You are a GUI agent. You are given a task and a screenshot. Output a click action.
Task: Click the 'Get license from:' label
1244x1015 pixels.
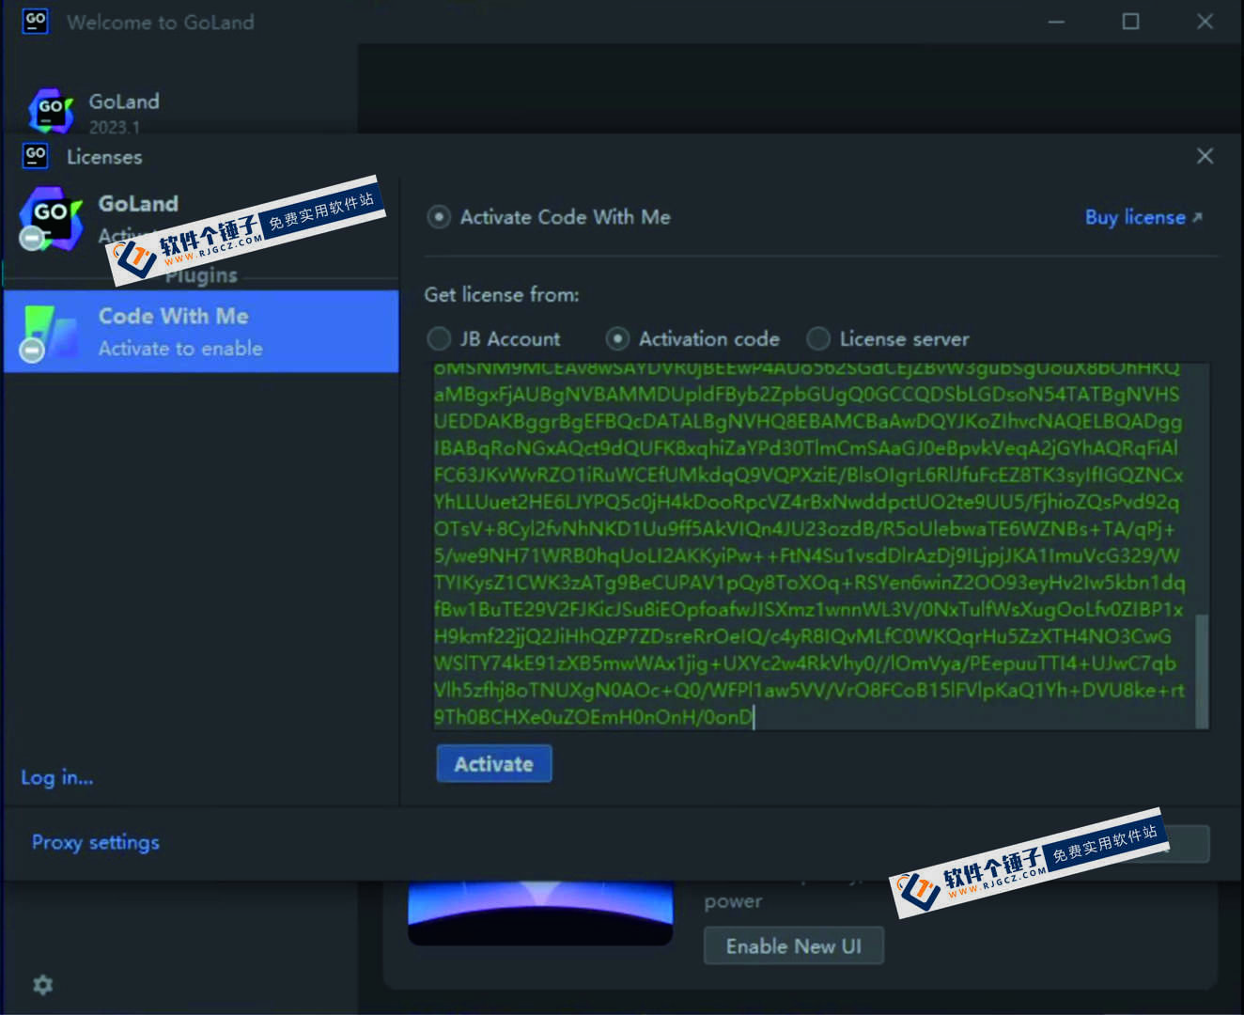click(502, 294)
